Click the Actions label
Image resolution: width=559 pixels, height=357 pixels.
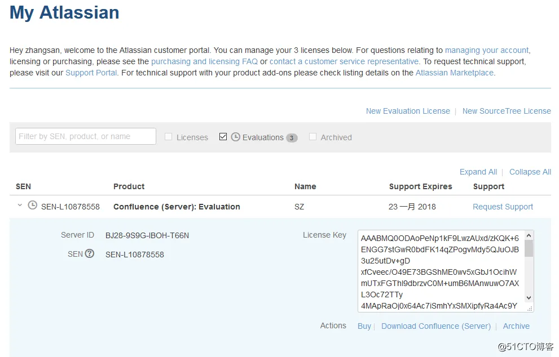click(x=333, y=325)
